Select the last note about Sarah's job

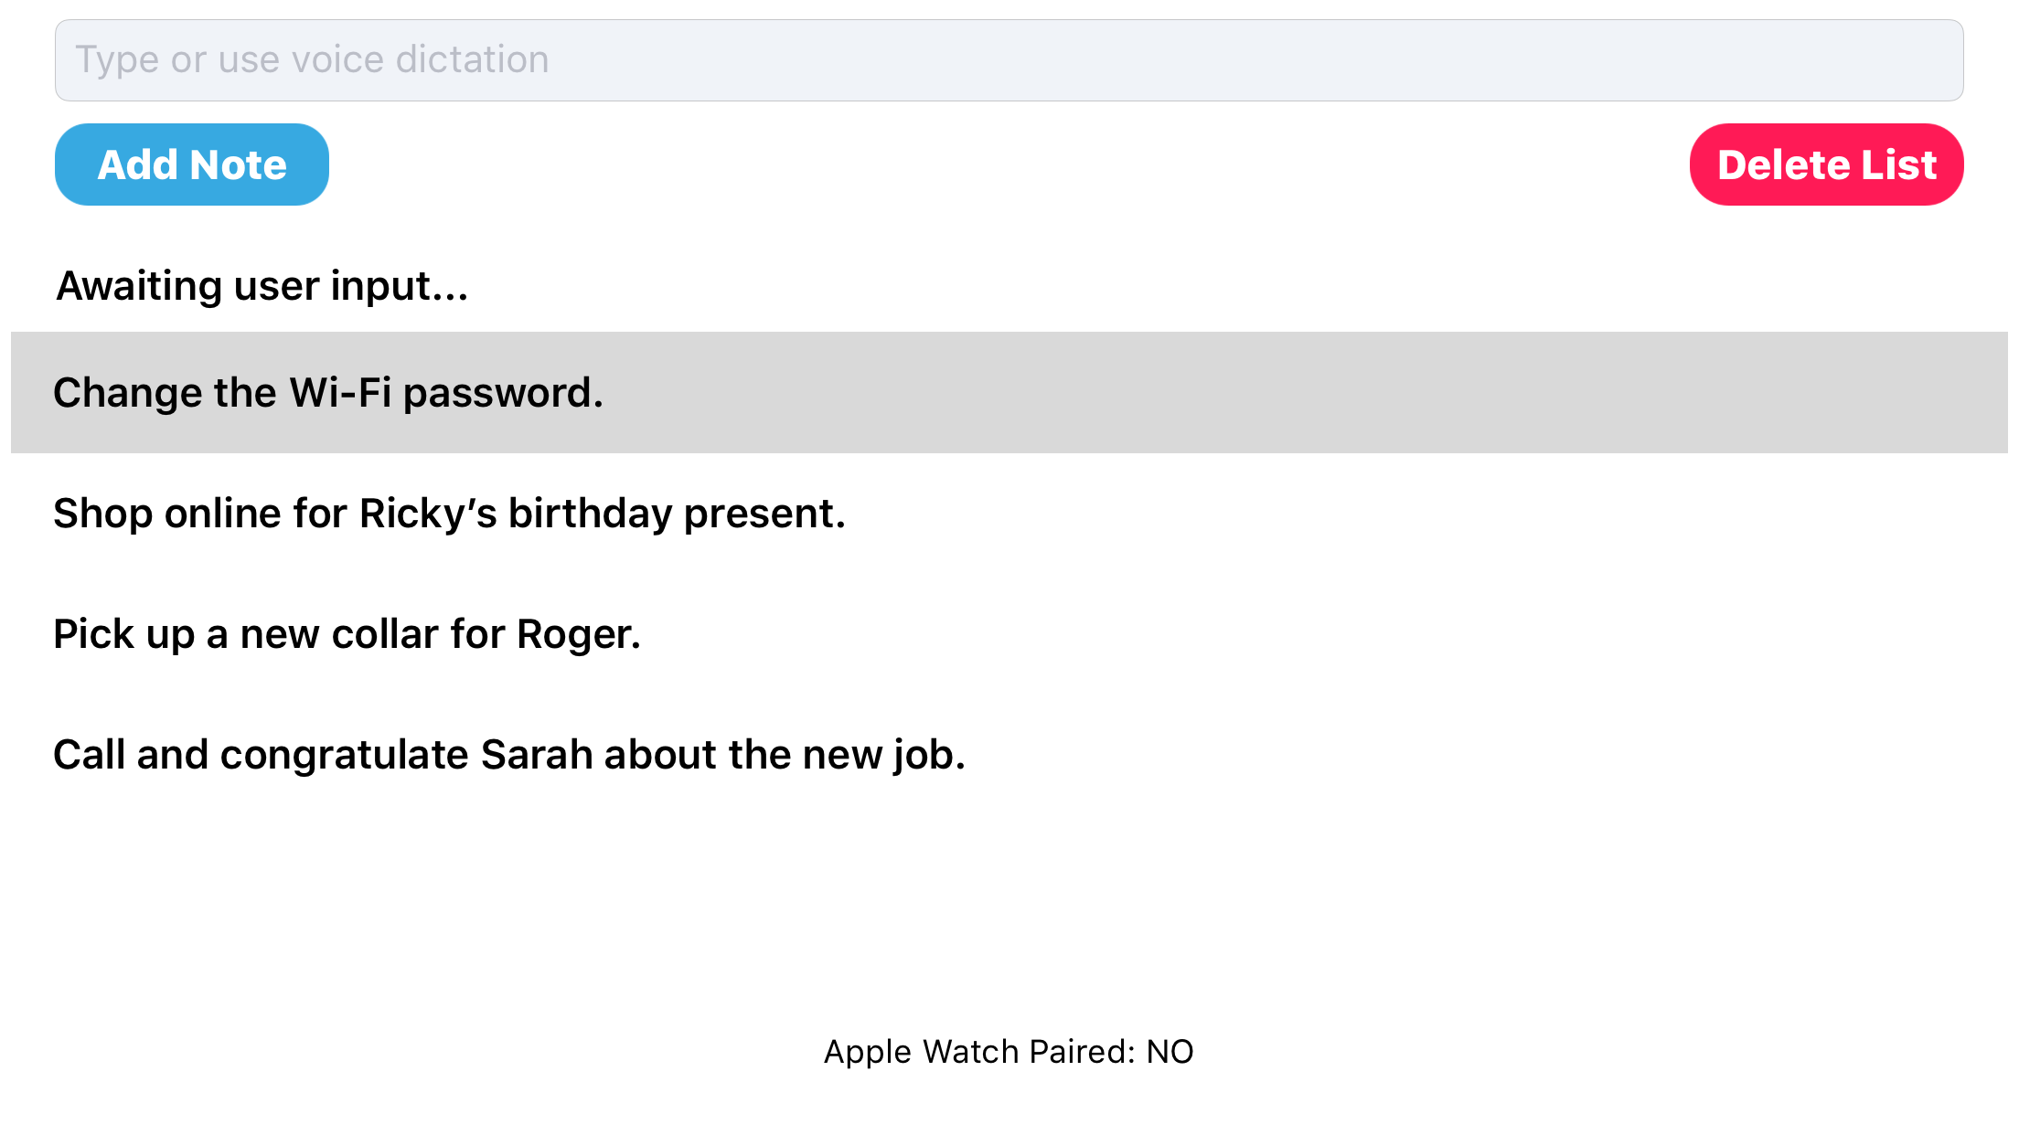pyautogui.click(x=509, y=755)
